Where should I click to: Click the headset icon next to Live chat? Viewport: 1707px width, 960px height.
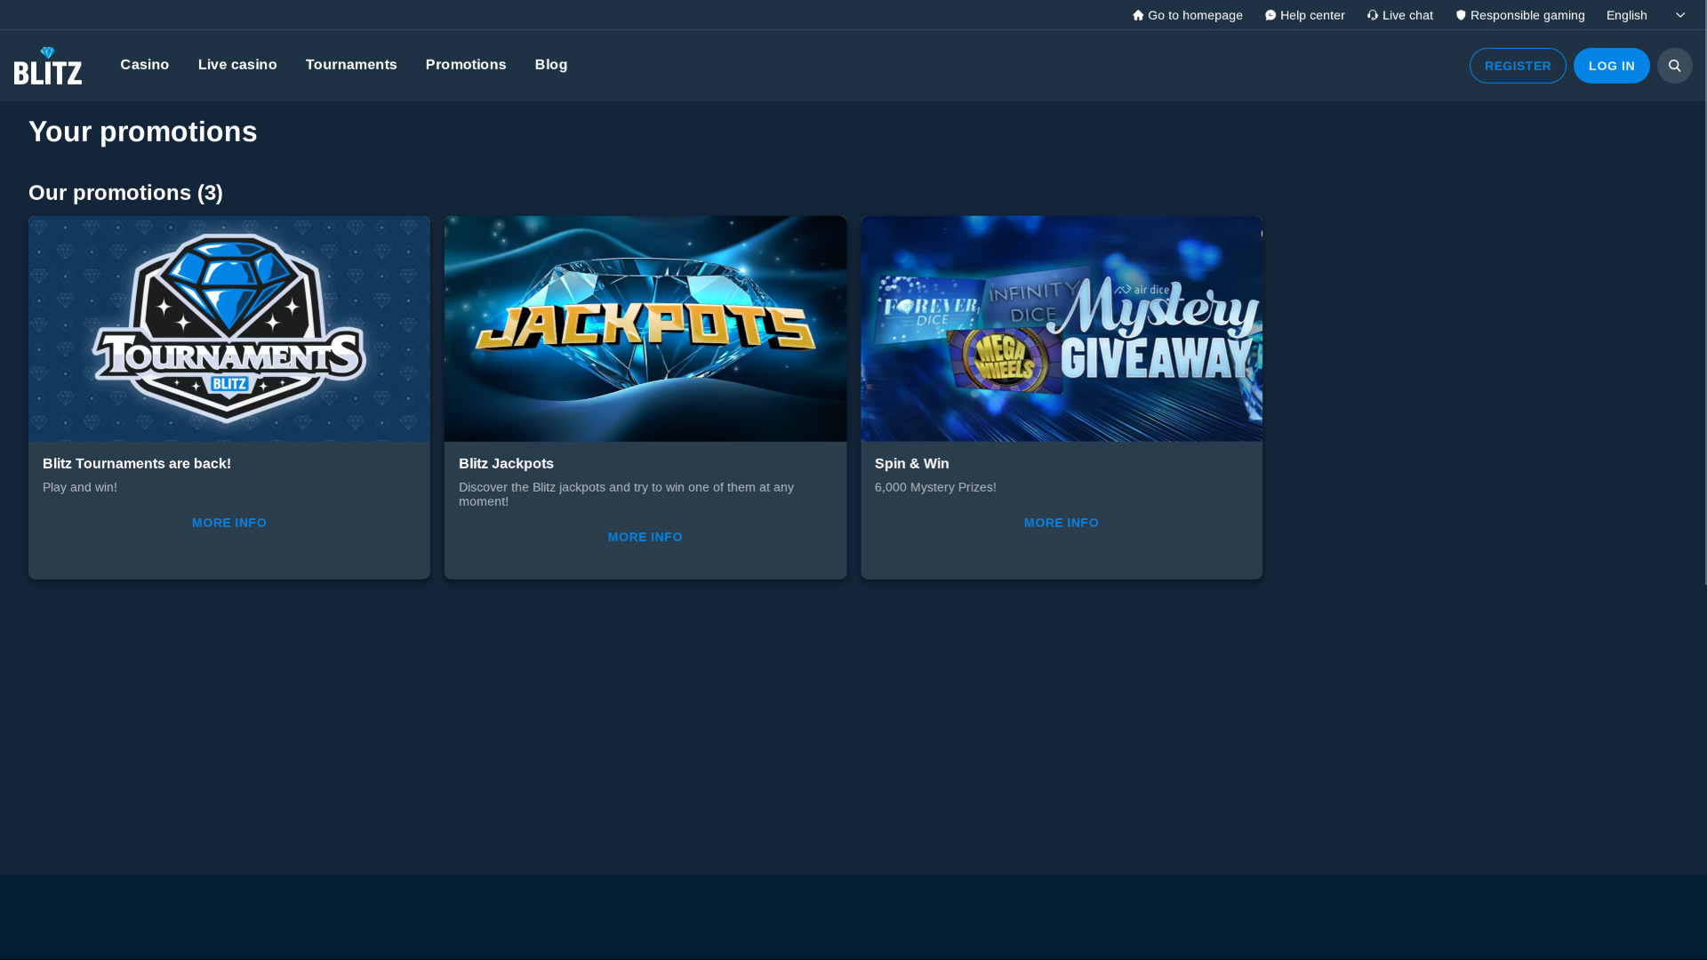pos(1373,14)
